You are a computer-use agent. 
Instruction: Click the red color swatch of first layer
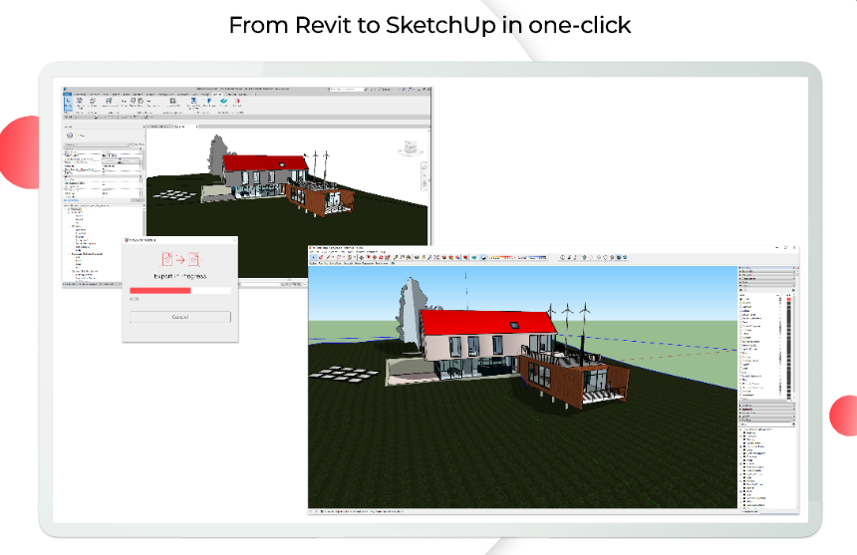coord(788,299)
